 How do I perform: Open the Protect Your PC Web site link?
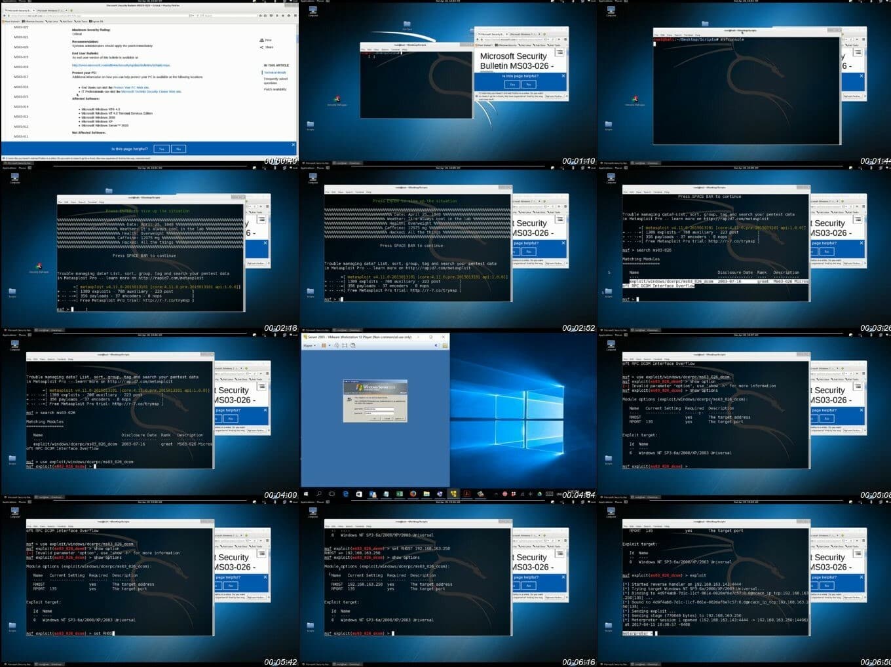tap(131, 87)
